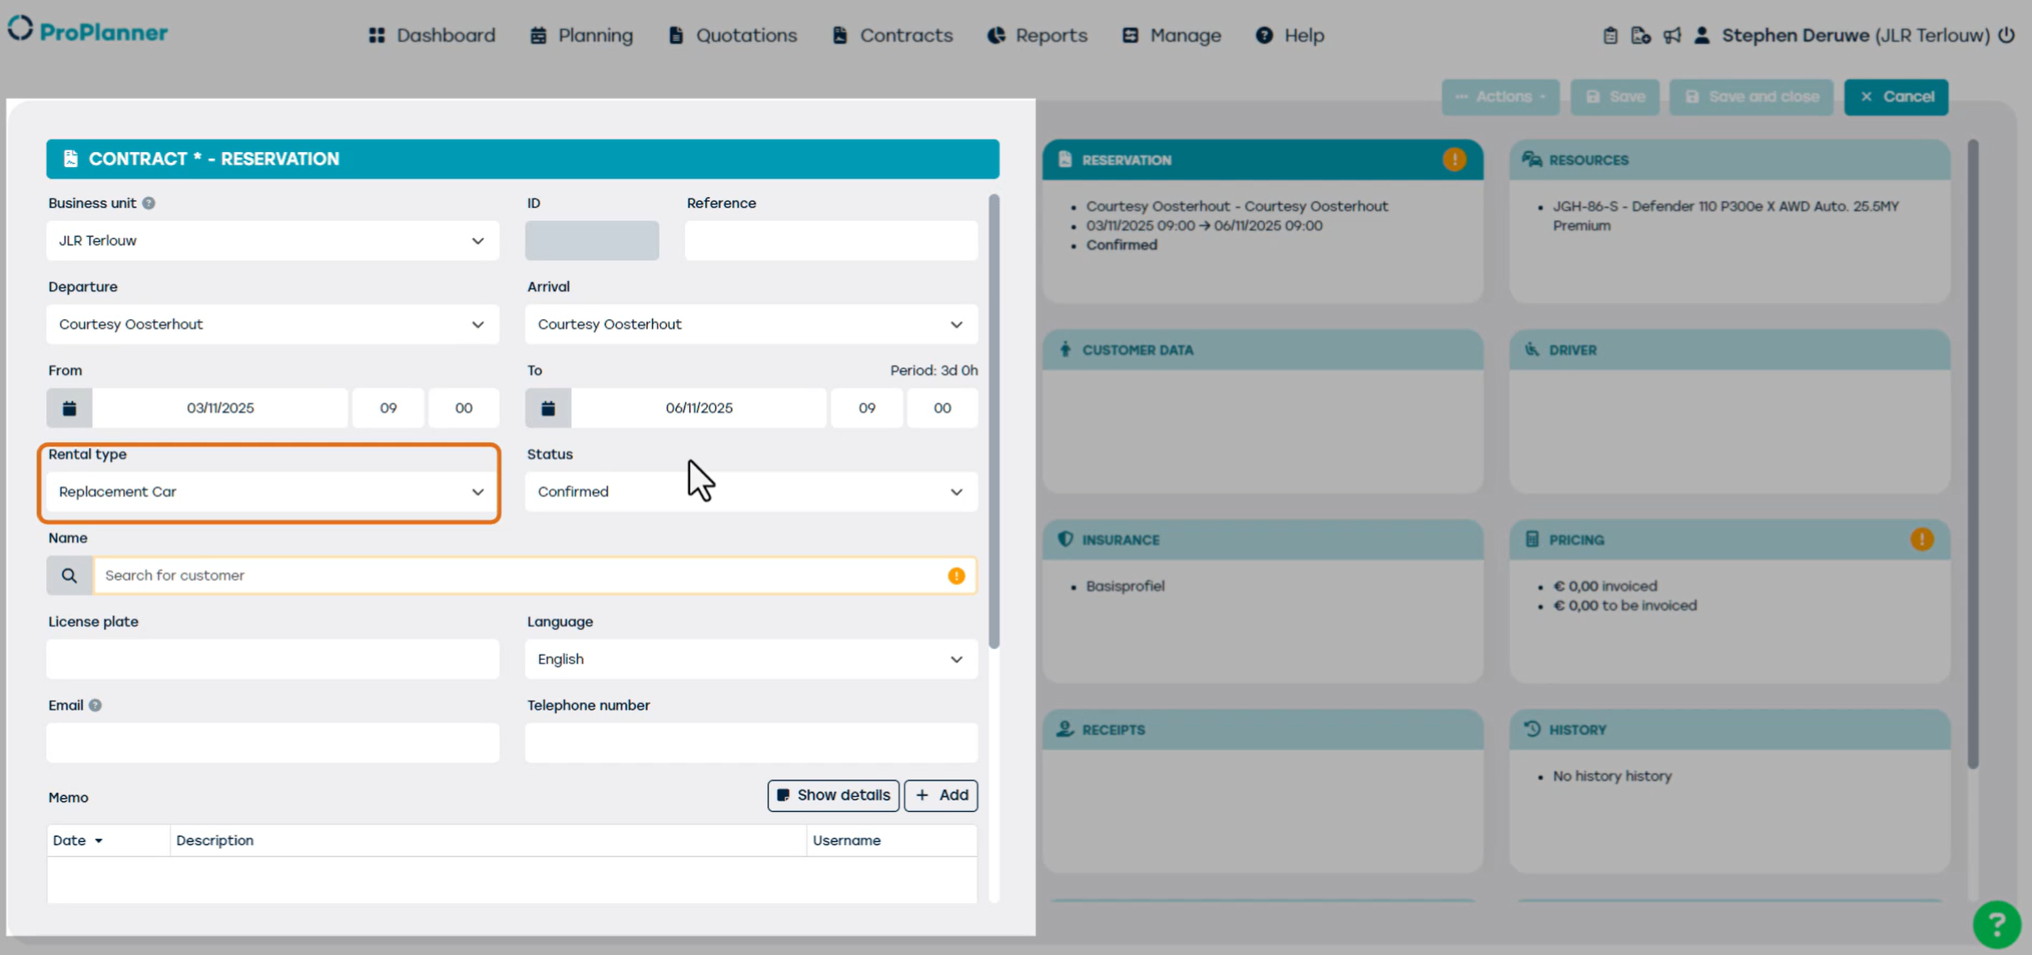The image size is (2032, 955).
Task: Click the Business unit help icon
Action: point(149,203)
